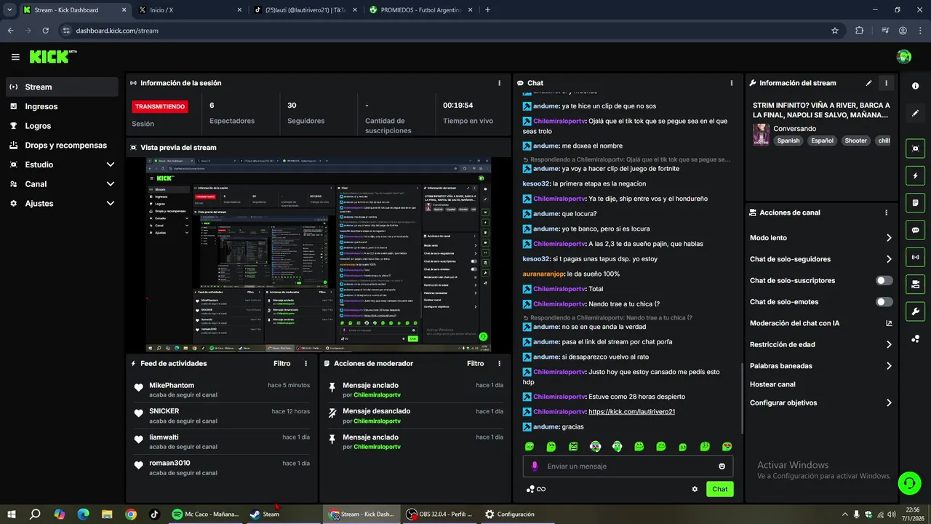931x524 pixels.
Task: Open Filtro in Acciones de moderador
Action: coord(476,363)
